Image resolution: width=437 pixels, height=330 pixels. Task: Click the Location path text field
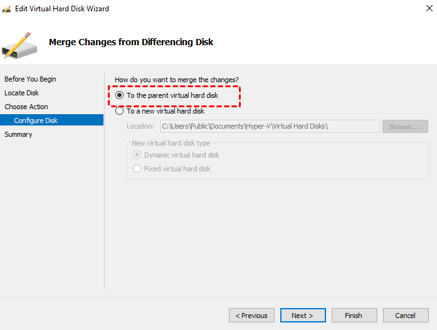270,126
